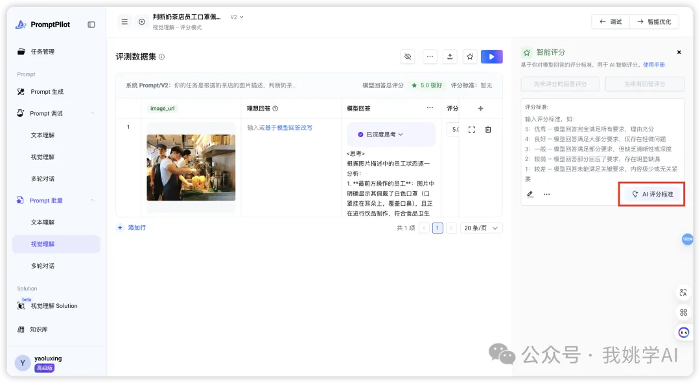Open the 使用手册 user manual link
This screenshot has width=700, height=383.
coord(653,65)
